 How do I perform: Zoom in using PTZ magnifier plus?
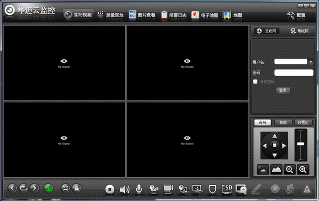coord(303,170)
